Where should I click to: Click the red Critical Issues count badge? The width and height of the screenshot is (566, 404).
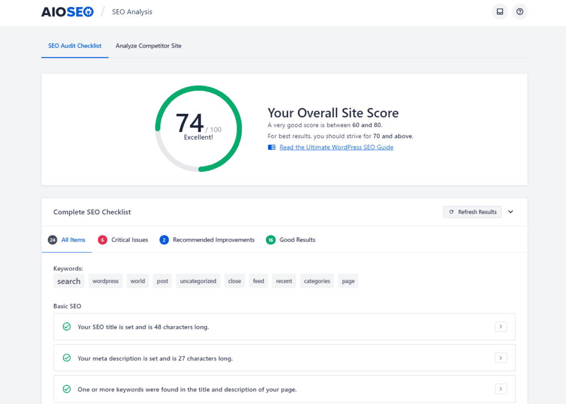pos(102,240)
